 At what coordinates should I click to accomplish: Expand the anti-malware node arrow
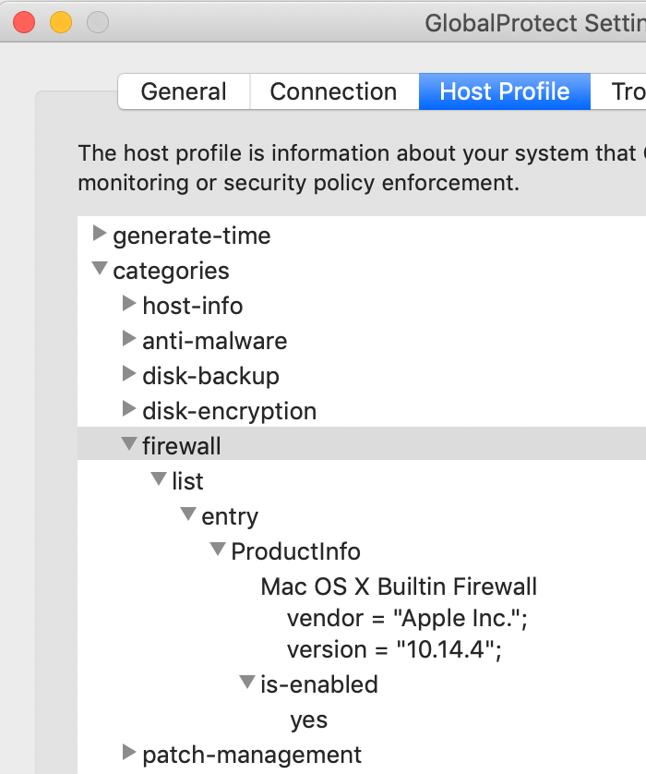(x=129, y=339)
